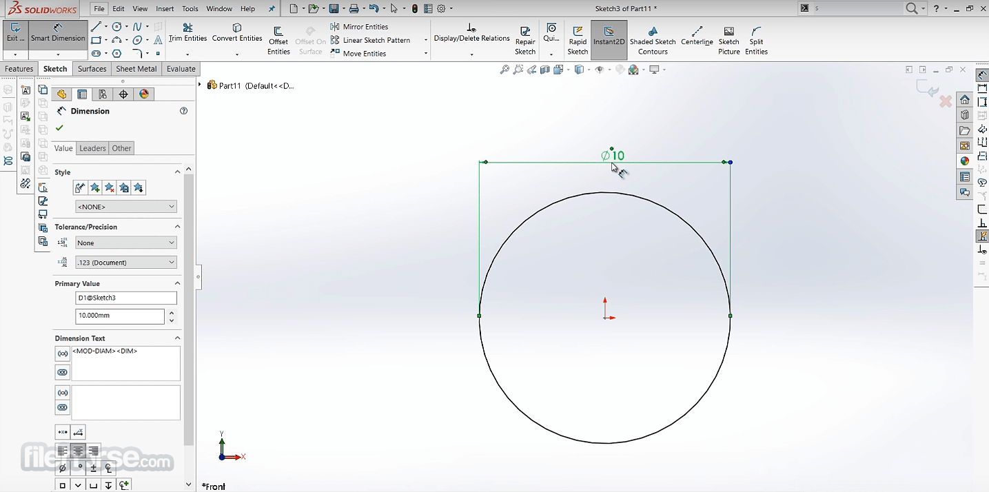989x492 pixels.
Task: Click Repair Sketch tool
Action: pyautogui.click(x=525, y=41)
